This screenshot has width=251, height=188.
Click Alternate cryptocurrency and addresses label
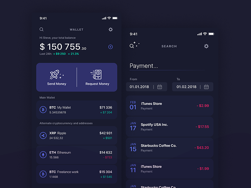pyautogui.click(x=66, y=123)
